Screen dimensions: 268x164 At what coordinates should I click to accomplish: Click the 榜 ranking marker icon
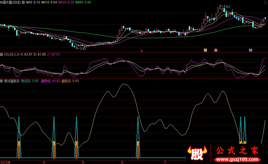[x=205, y=50]
